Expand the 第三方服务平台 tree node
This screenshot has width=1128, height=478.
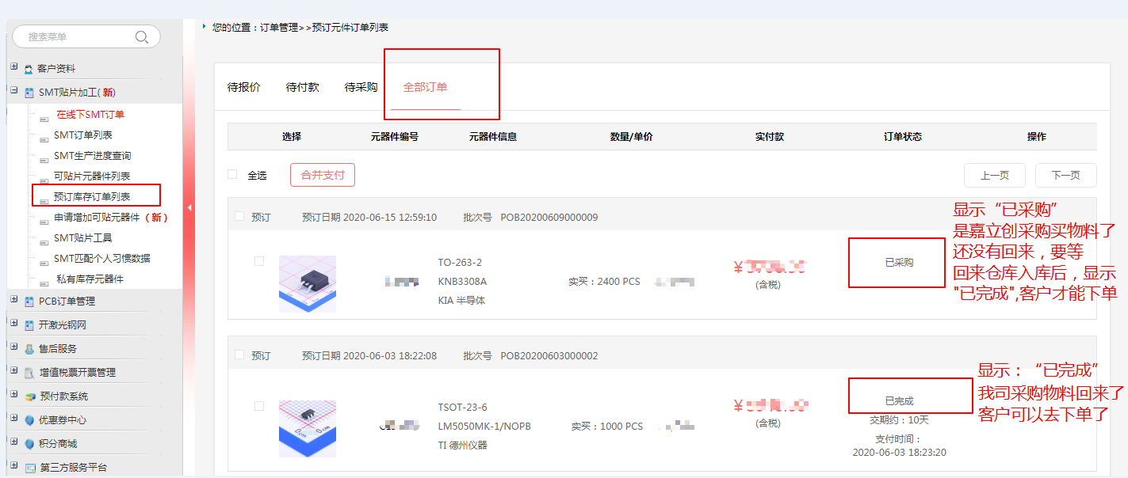[14, 466]
